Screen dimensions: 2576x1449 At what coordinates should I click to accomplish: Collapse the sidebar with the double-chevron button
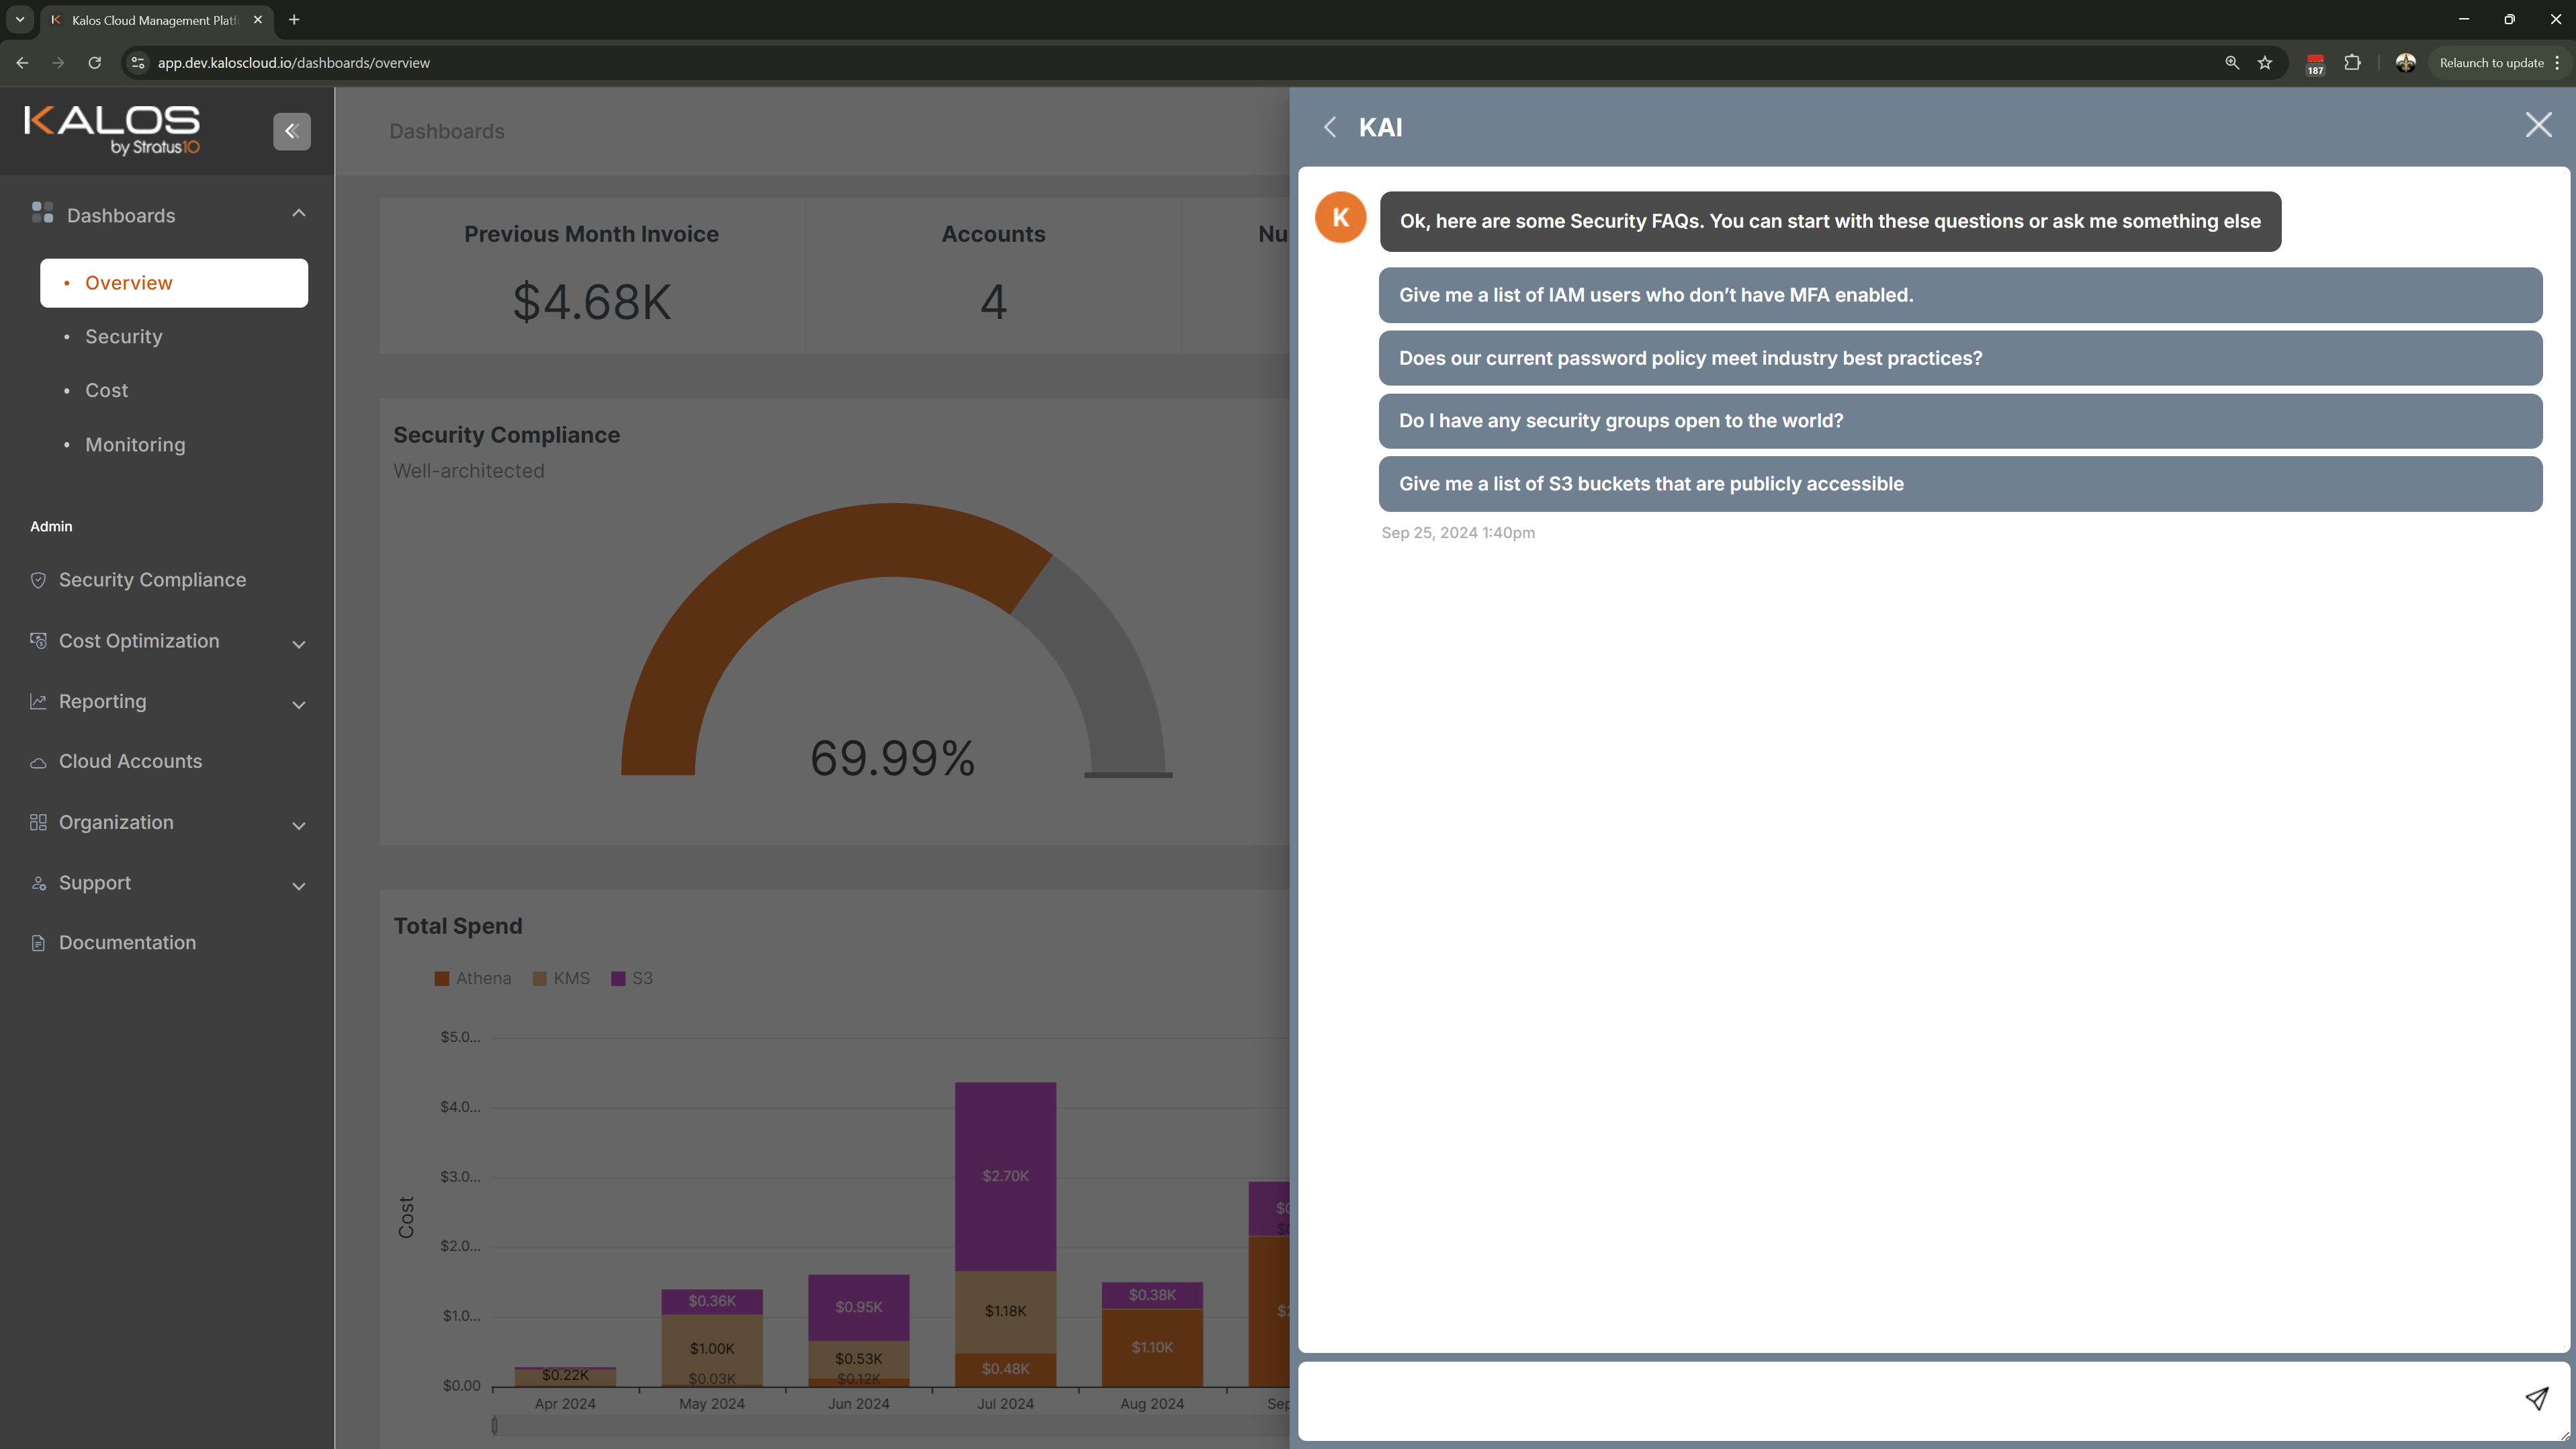tap(292, 131)
